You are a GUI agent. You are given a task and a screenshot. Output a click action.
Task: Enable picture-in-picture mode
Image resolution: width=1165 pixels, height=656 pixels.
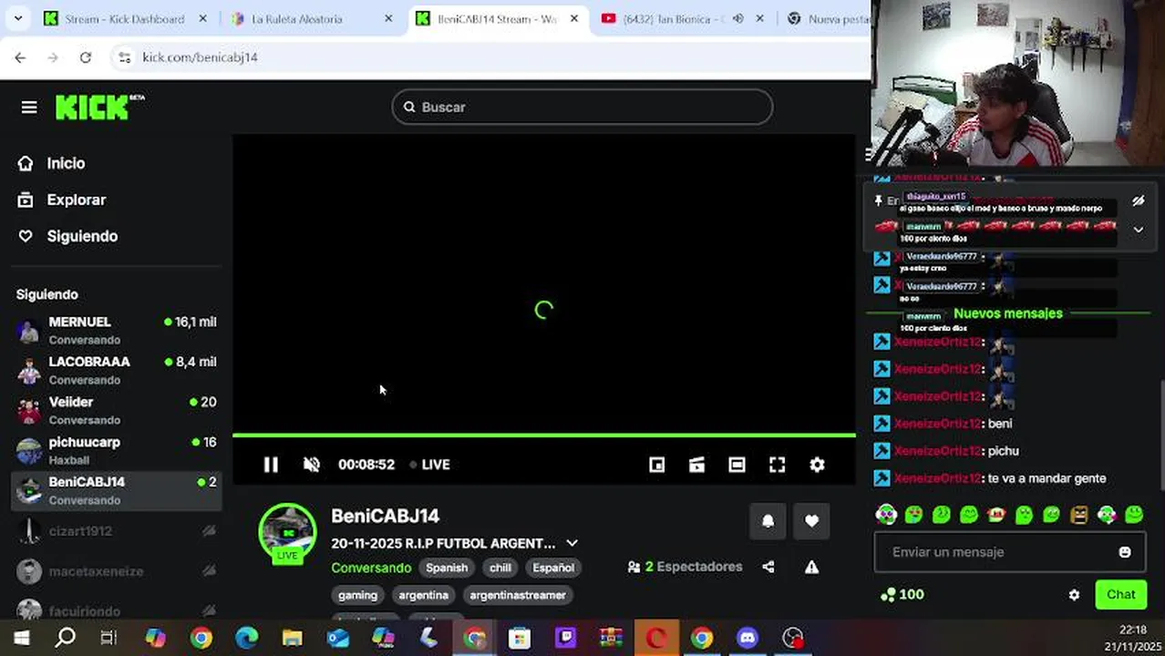(656, 465)
